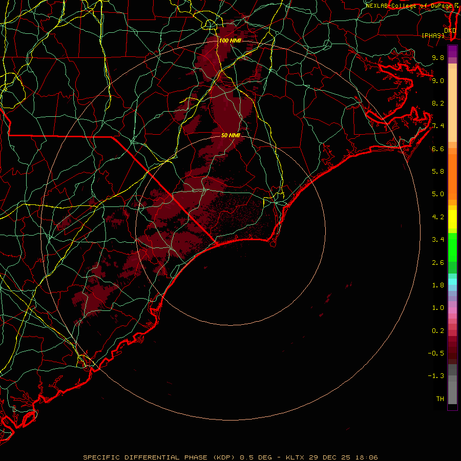Select the 3.4 value on the scale

438,240
